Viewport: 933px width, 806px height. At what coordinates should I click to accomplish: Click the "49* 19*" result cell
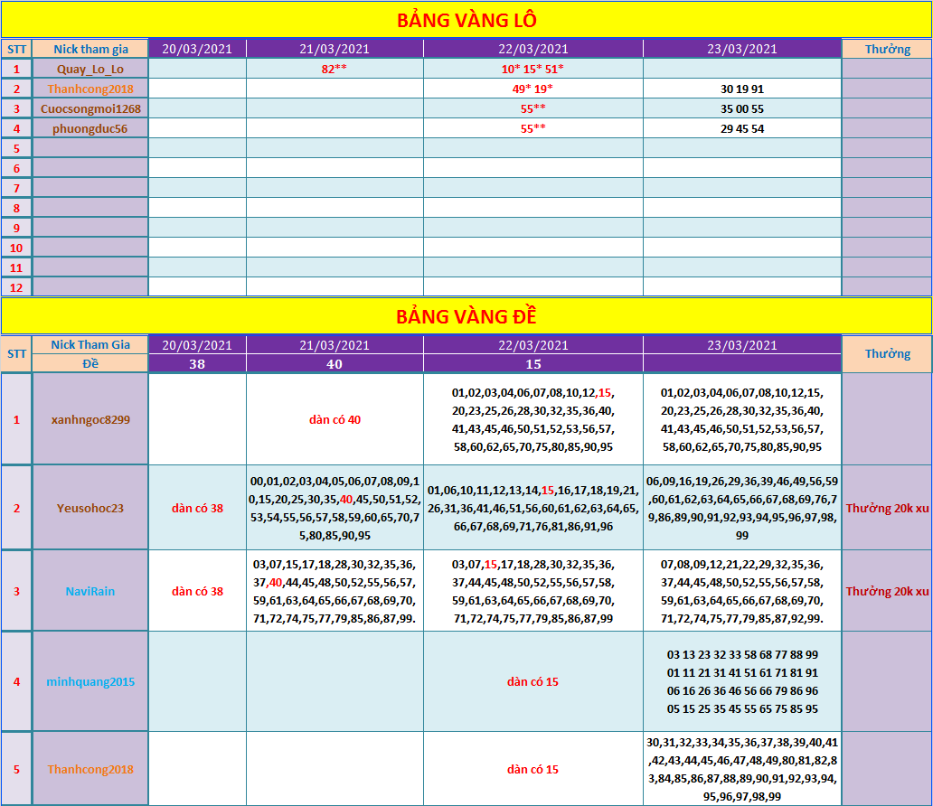(532, 89)
